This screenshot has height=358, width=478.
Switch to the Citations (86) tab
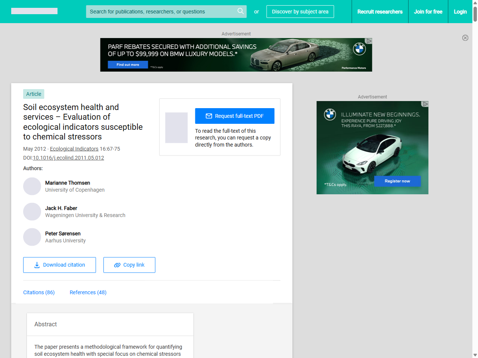(39, 292)
